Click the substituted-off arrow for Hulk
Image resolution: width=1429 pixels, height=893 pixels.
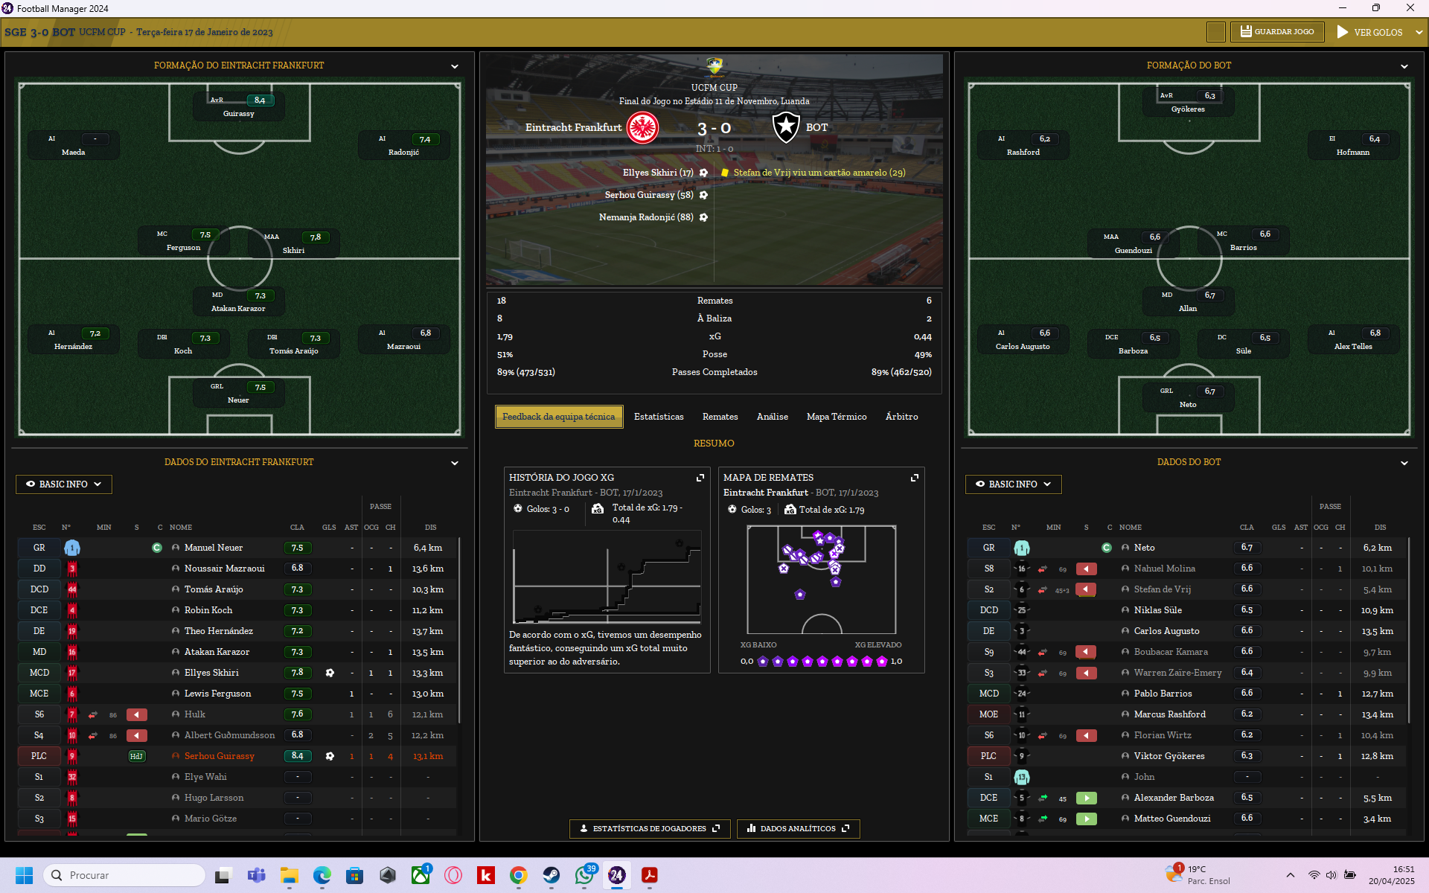[x=136, y=714]
